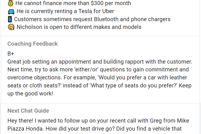Click the 'overcome objections' text line
This screenshot has height=134, width=201.
pos(35,77)
